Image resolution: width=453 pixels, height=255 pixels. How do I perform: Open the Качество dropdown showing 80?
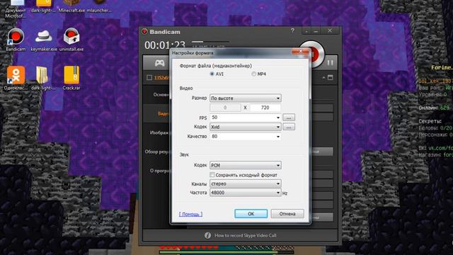coord(246,137)
